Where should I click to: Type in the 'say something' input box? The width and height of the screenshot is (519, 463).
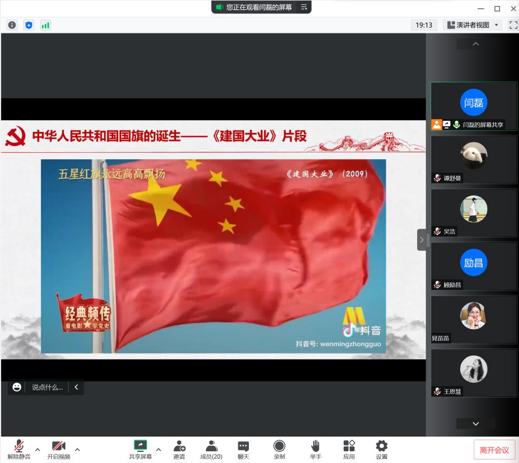tap(47, 387)
